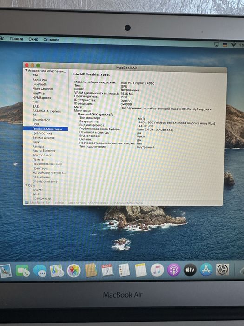This screenshot has height=326, width=244.
Task: Open Photos from the Dock
Action: 73,271
